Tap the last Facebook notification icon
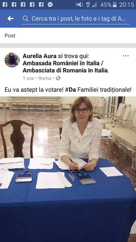The height and width of the screenshot is (242, 136). point(41,5)
